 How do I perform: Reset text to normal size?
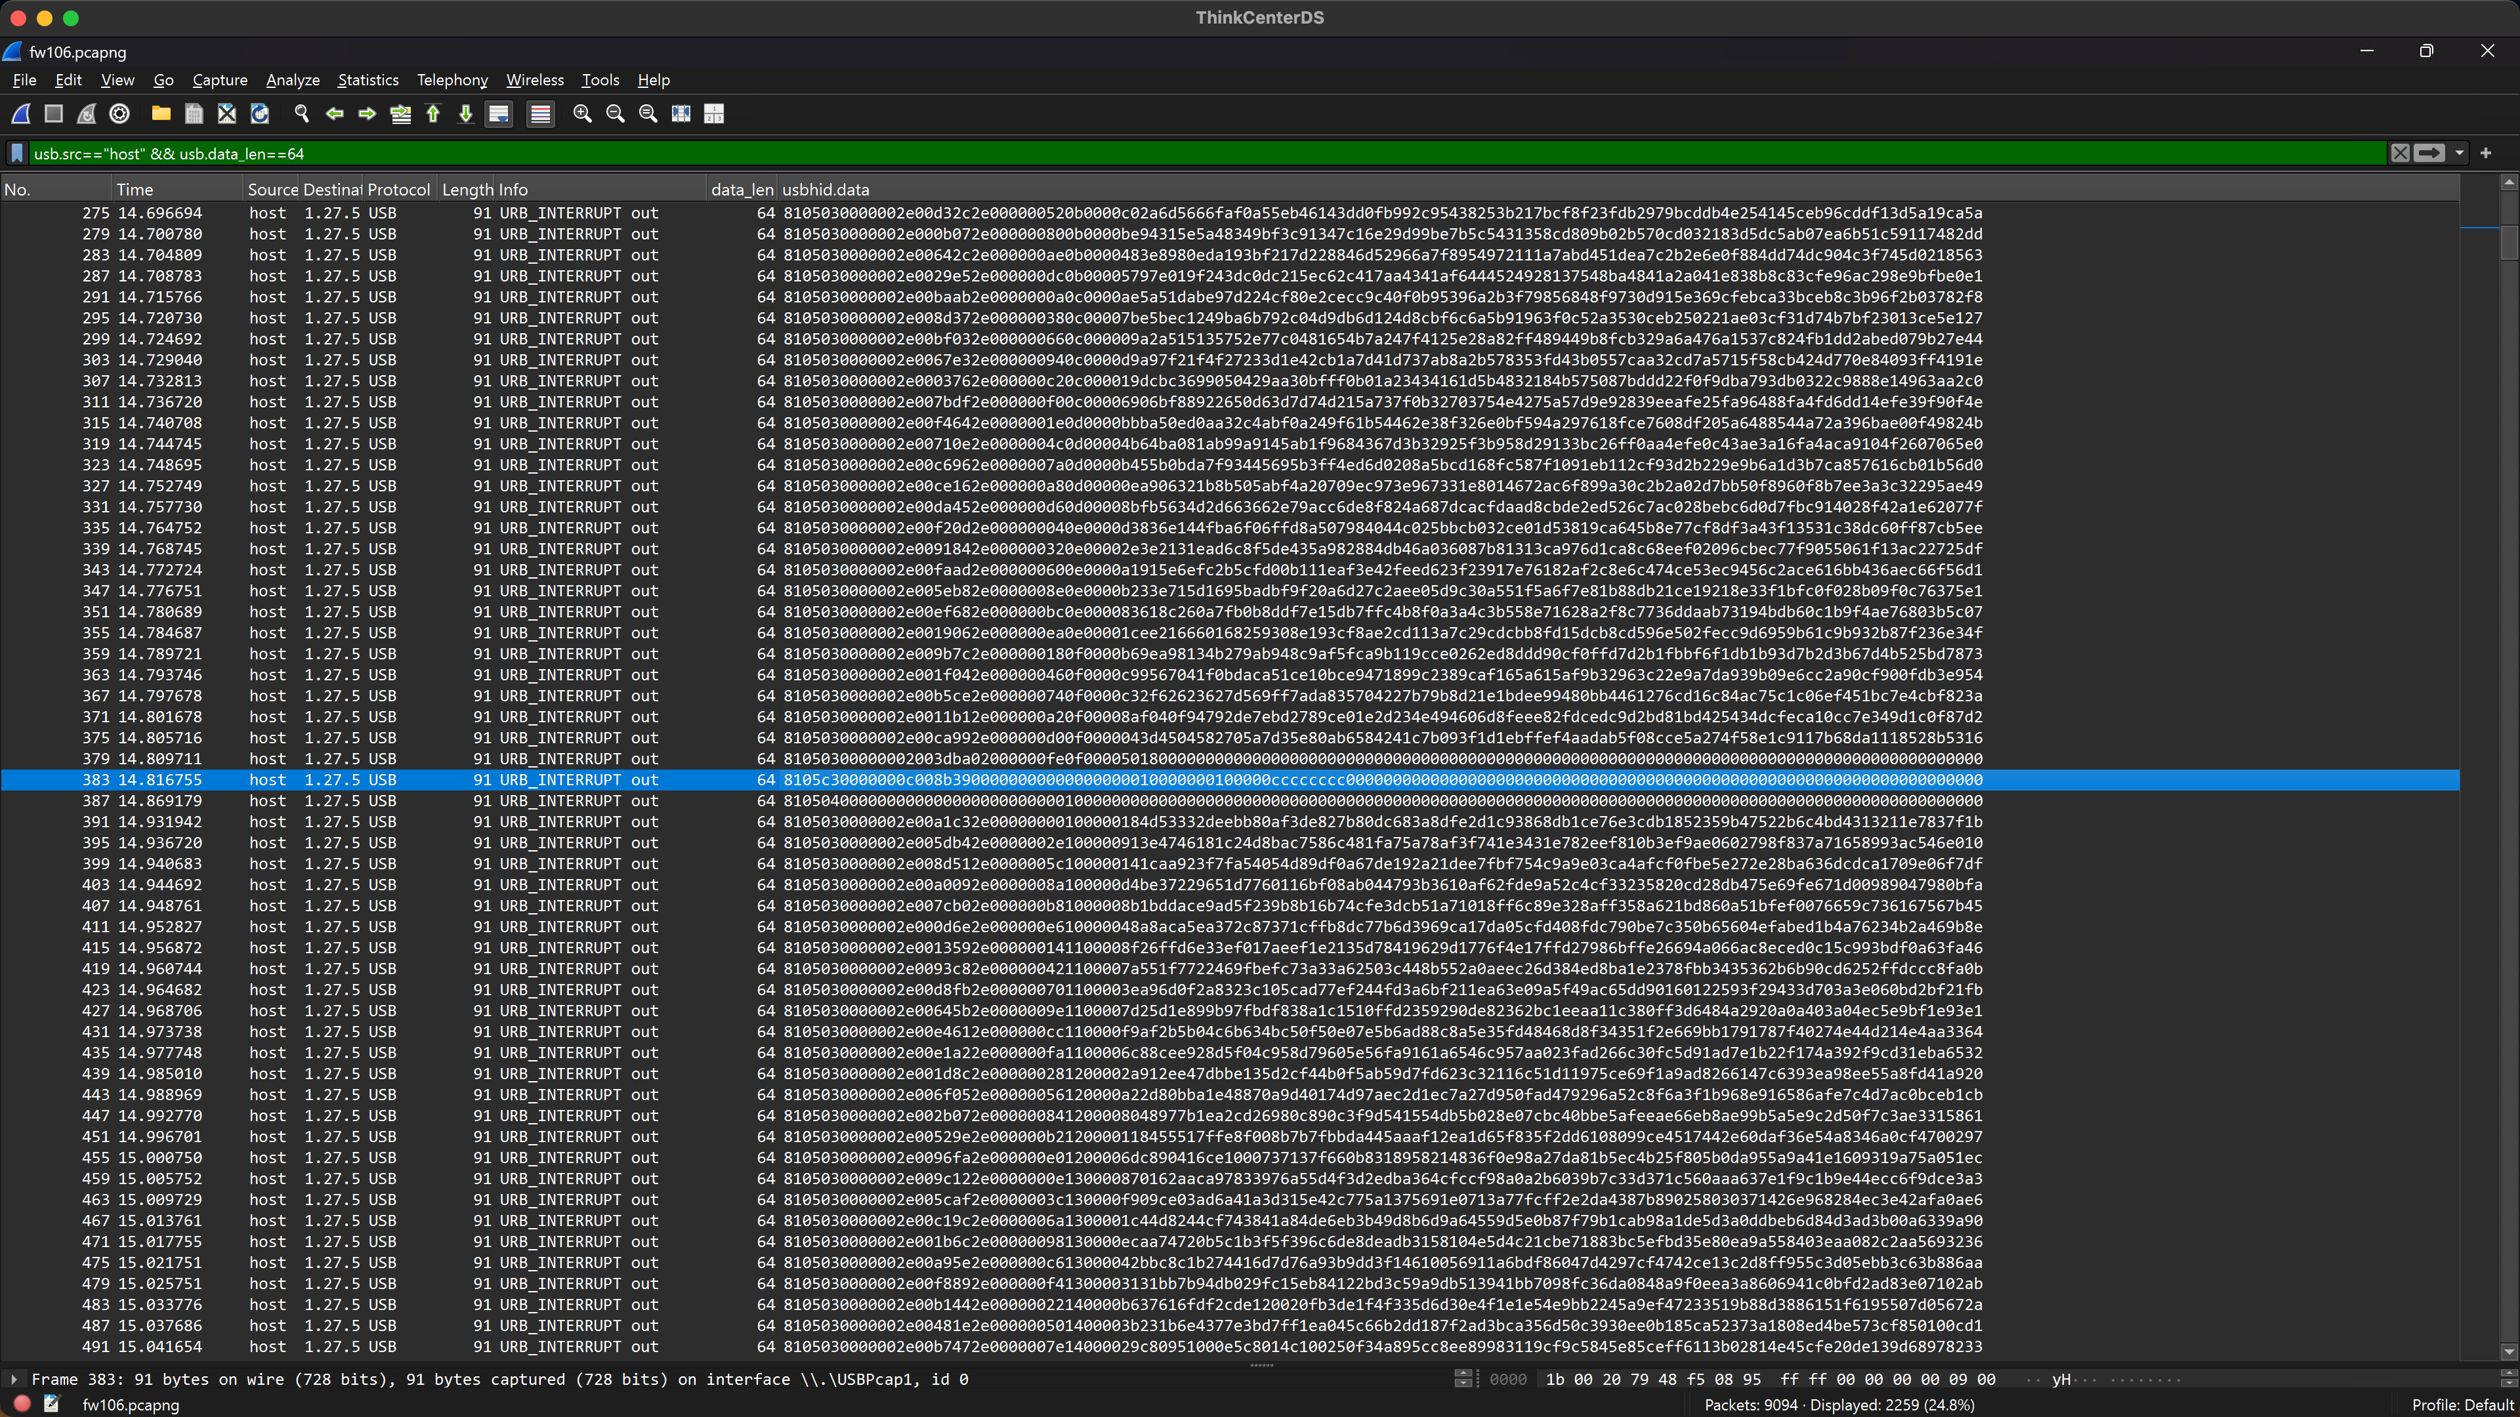(x=648, y=114)
